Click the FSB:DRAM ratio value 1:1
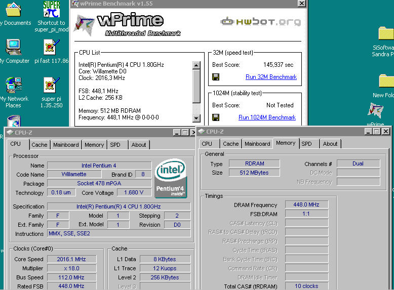Screen dimensions: 394x290 coord(306,214)
